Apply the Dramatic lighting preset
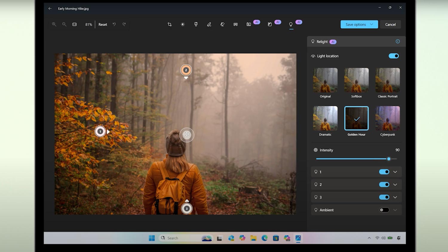 [325, 118]
